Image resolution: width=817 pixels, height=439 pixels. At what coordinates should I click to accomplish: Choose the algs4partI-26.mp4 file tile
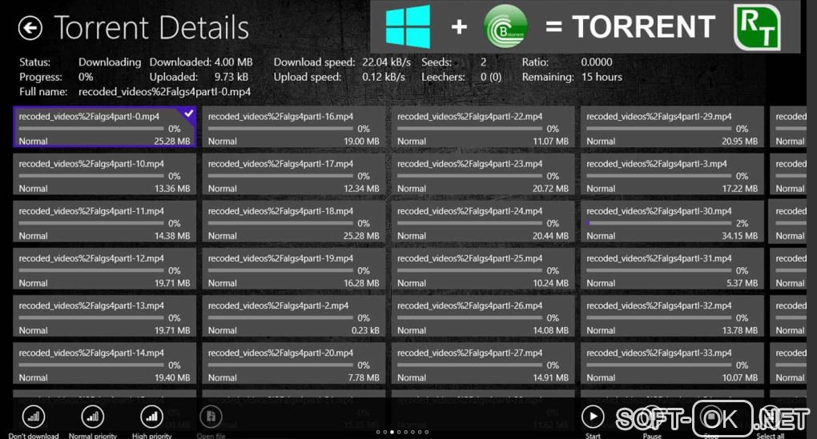coord(483,317)
